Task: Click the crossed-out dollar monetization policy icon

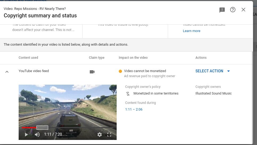Action: point(128,93)
